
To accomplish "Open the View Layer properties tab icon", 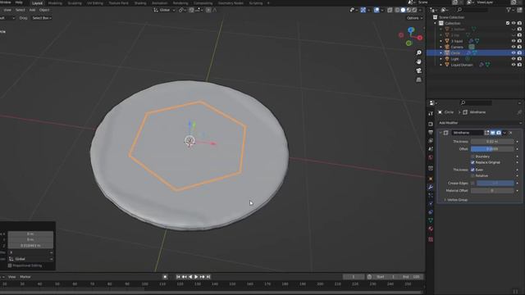I will coord(431,141).
